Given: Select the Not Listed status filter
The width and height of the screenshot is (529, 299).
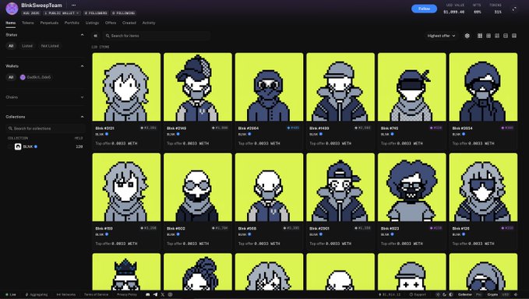Looking at the screenshot, I should pos(50,46).
